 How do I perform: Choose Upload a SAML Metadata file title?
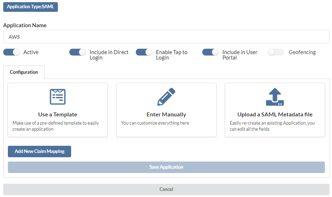coord(275,114)
